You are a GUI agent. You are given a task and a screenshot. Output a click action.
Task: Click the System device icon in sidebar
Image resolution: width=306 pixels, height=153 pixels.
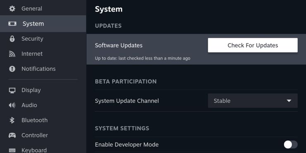(12, 24)
